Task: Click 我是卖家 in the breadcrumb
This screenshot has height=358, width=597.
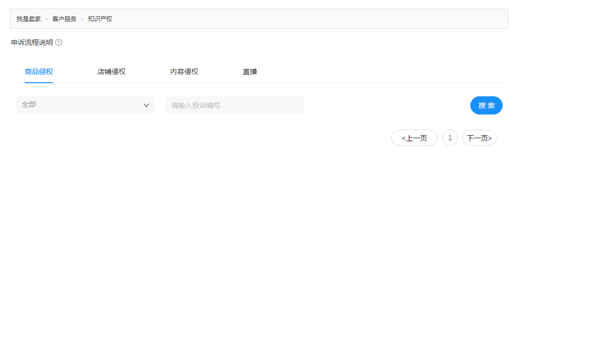Action: click(29, 19)
